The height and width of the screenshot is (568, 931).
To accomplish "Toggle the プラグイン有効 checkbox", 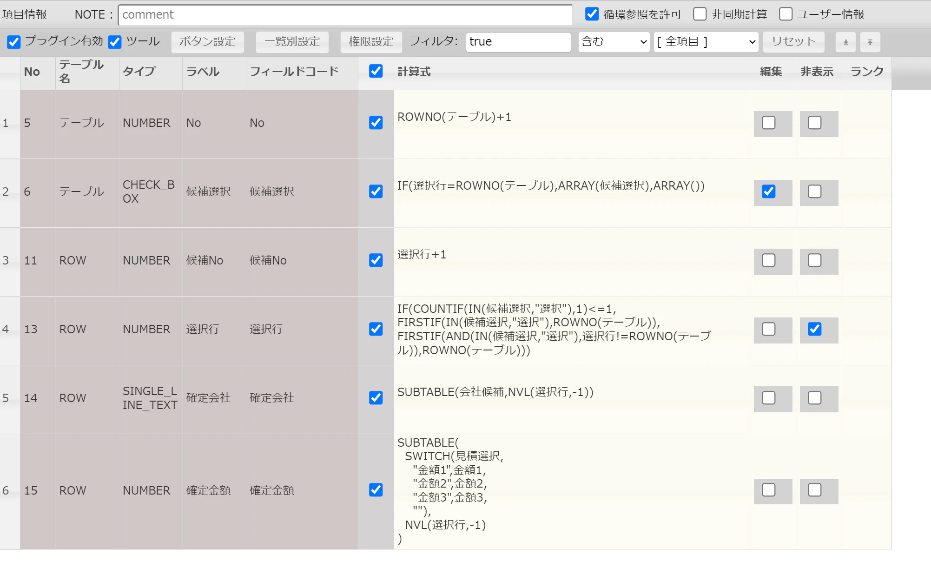I will pyautogui.click(x=14, y=42).
